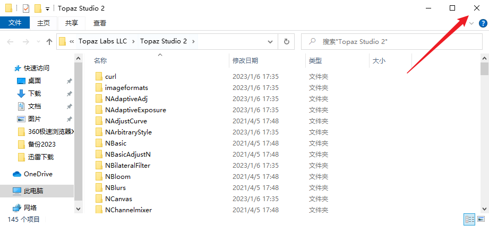Viewport: 489px width, 226px height.
Task: Refresh the current folder view
Action: coord(286,41)
